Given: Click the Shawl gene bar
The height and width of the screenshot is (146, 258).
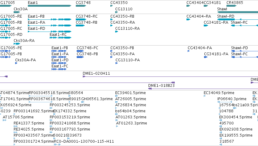Looking at the screenshot, I should pyautogui.click(x=238, y=12).
